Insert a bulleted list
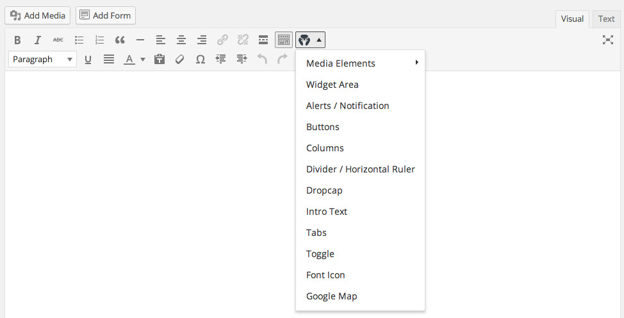The height and width of the screenshot is (318, 624). [x=79, y=40]
